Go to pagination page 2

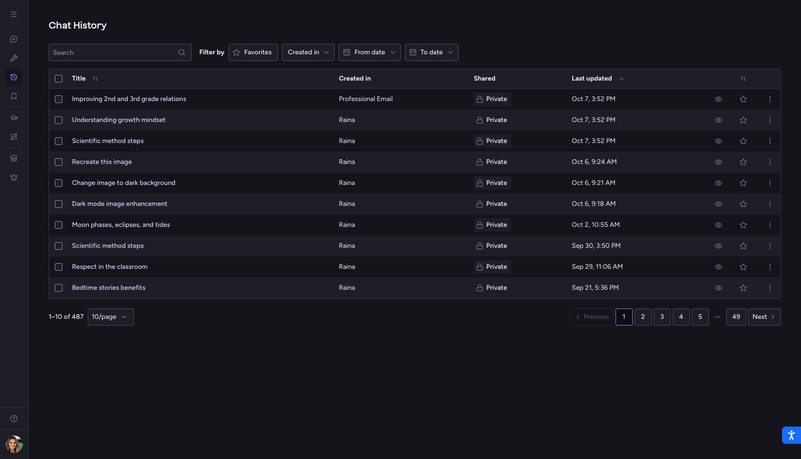[643, 317]
